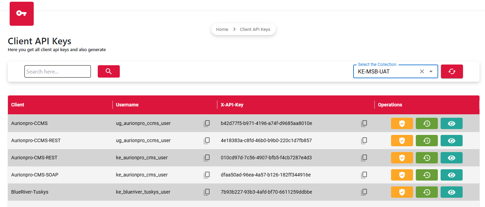Click orange shield button for Aurionpro-CCMS-REST
This screenshot has width=485, height=207.
click(402, 140)
